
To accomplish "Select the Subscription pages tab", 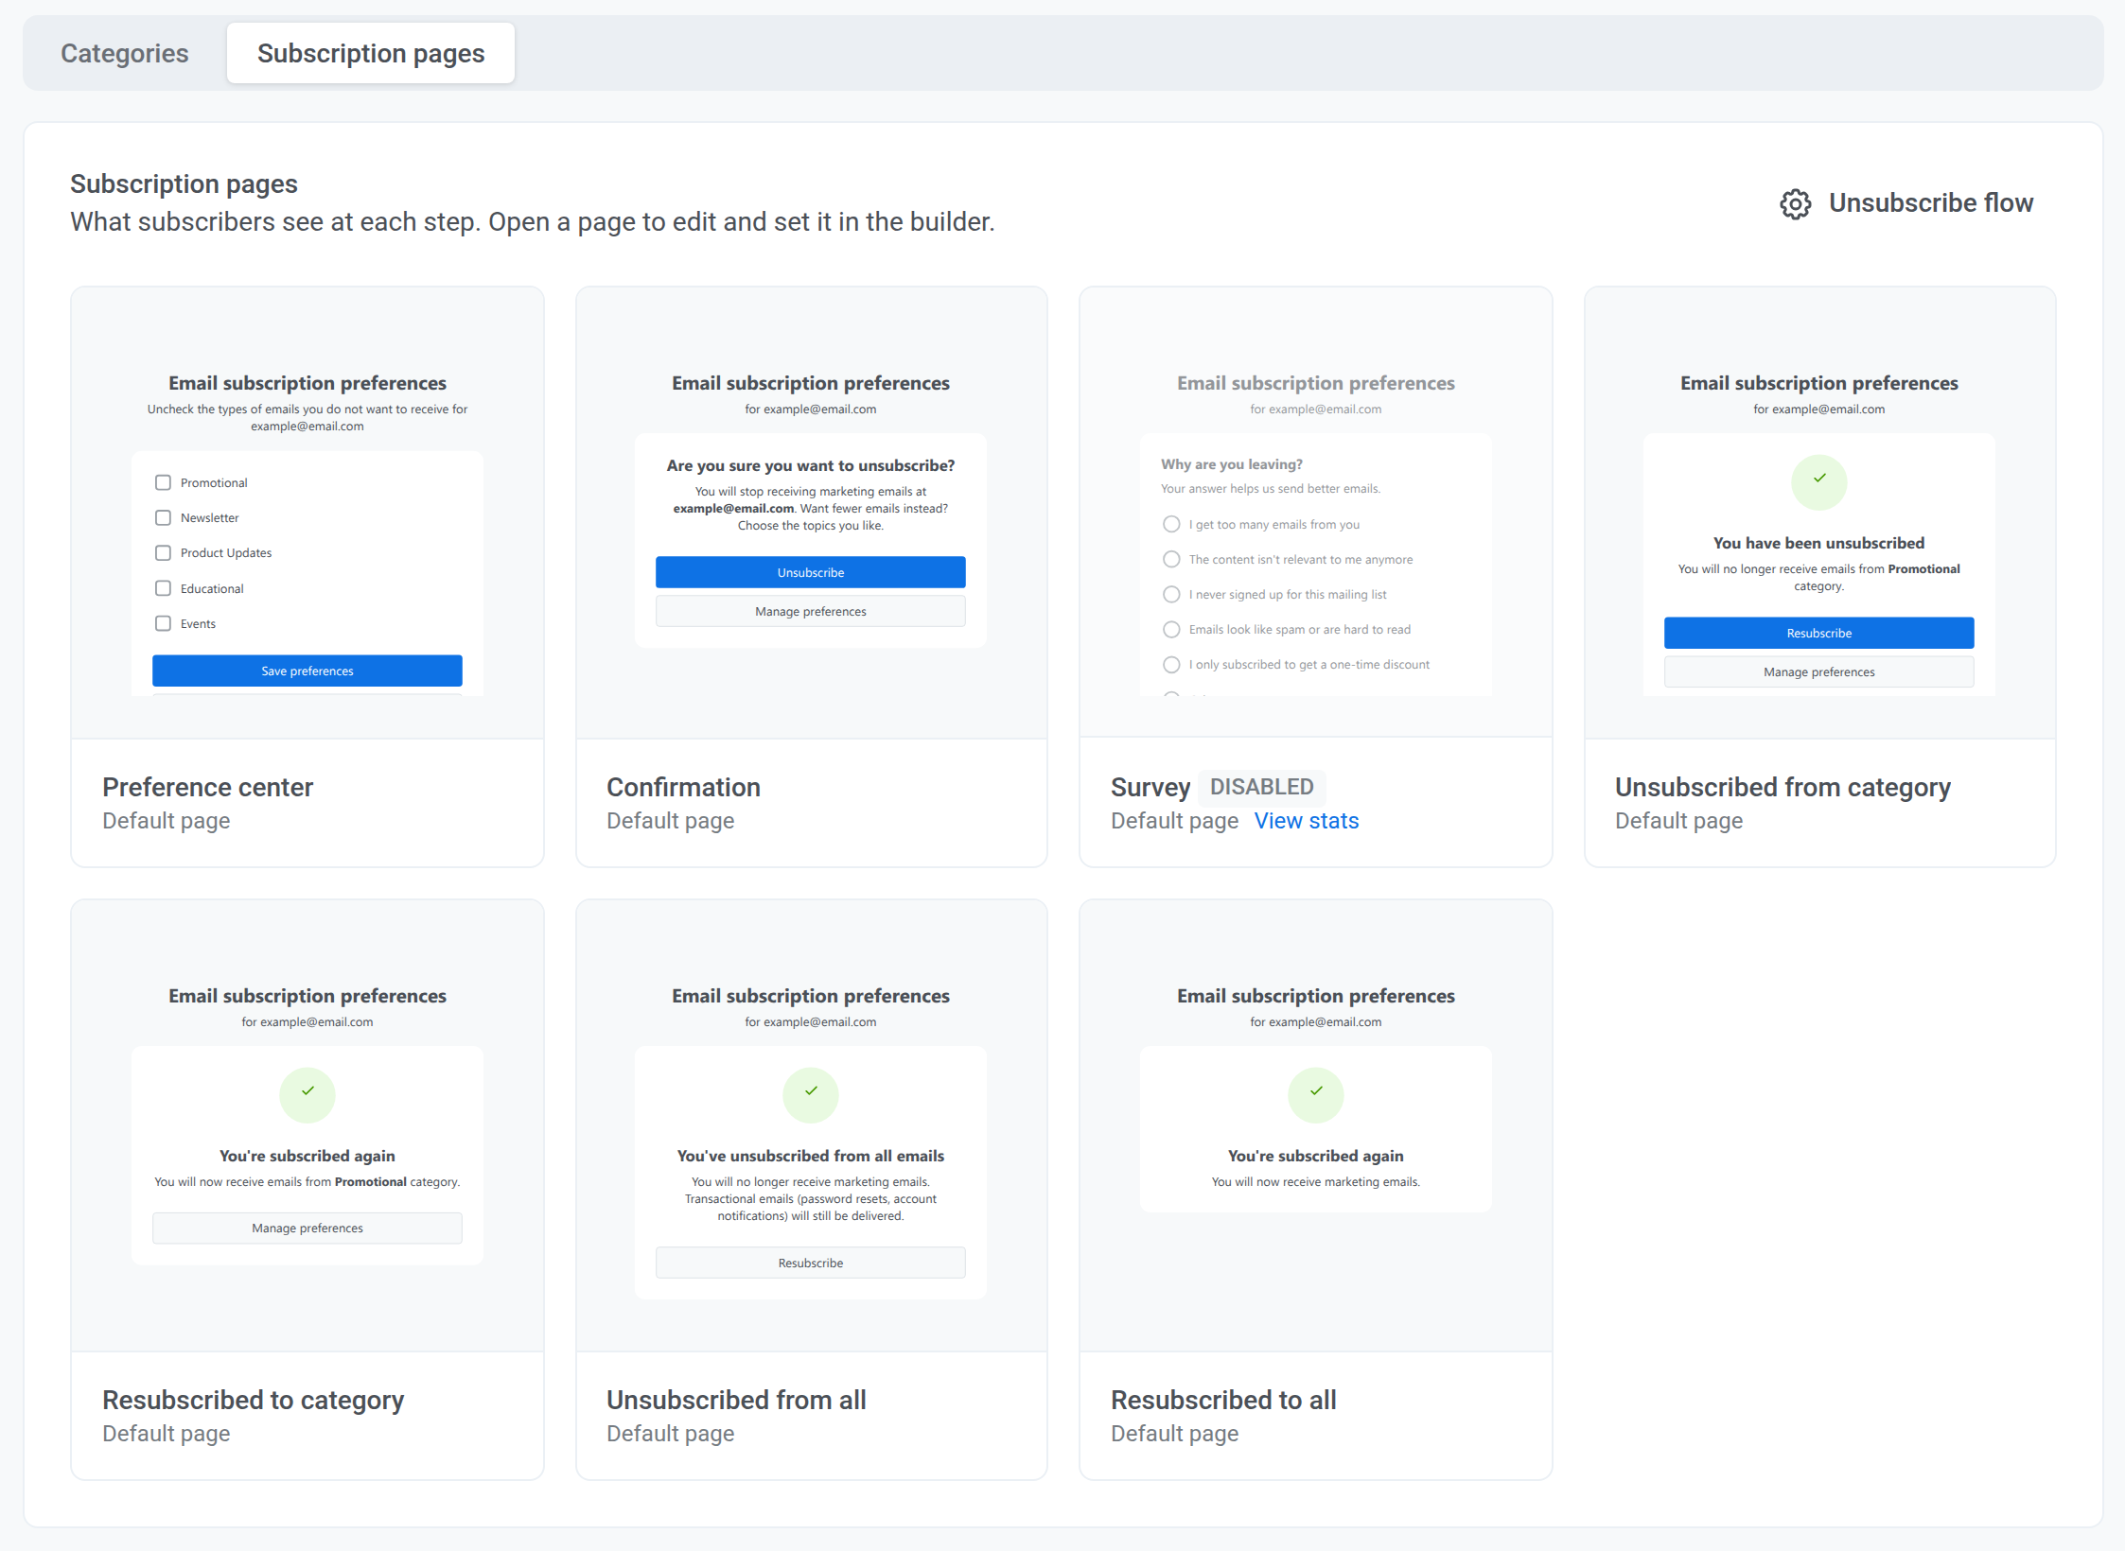I will point(371,53).
